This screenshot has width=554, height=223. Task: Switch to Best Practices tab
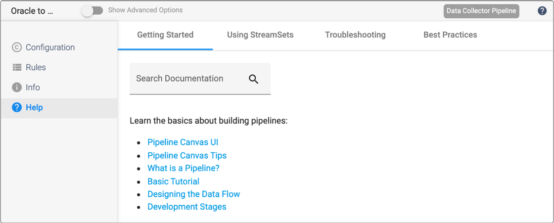[x=450, y=35]
